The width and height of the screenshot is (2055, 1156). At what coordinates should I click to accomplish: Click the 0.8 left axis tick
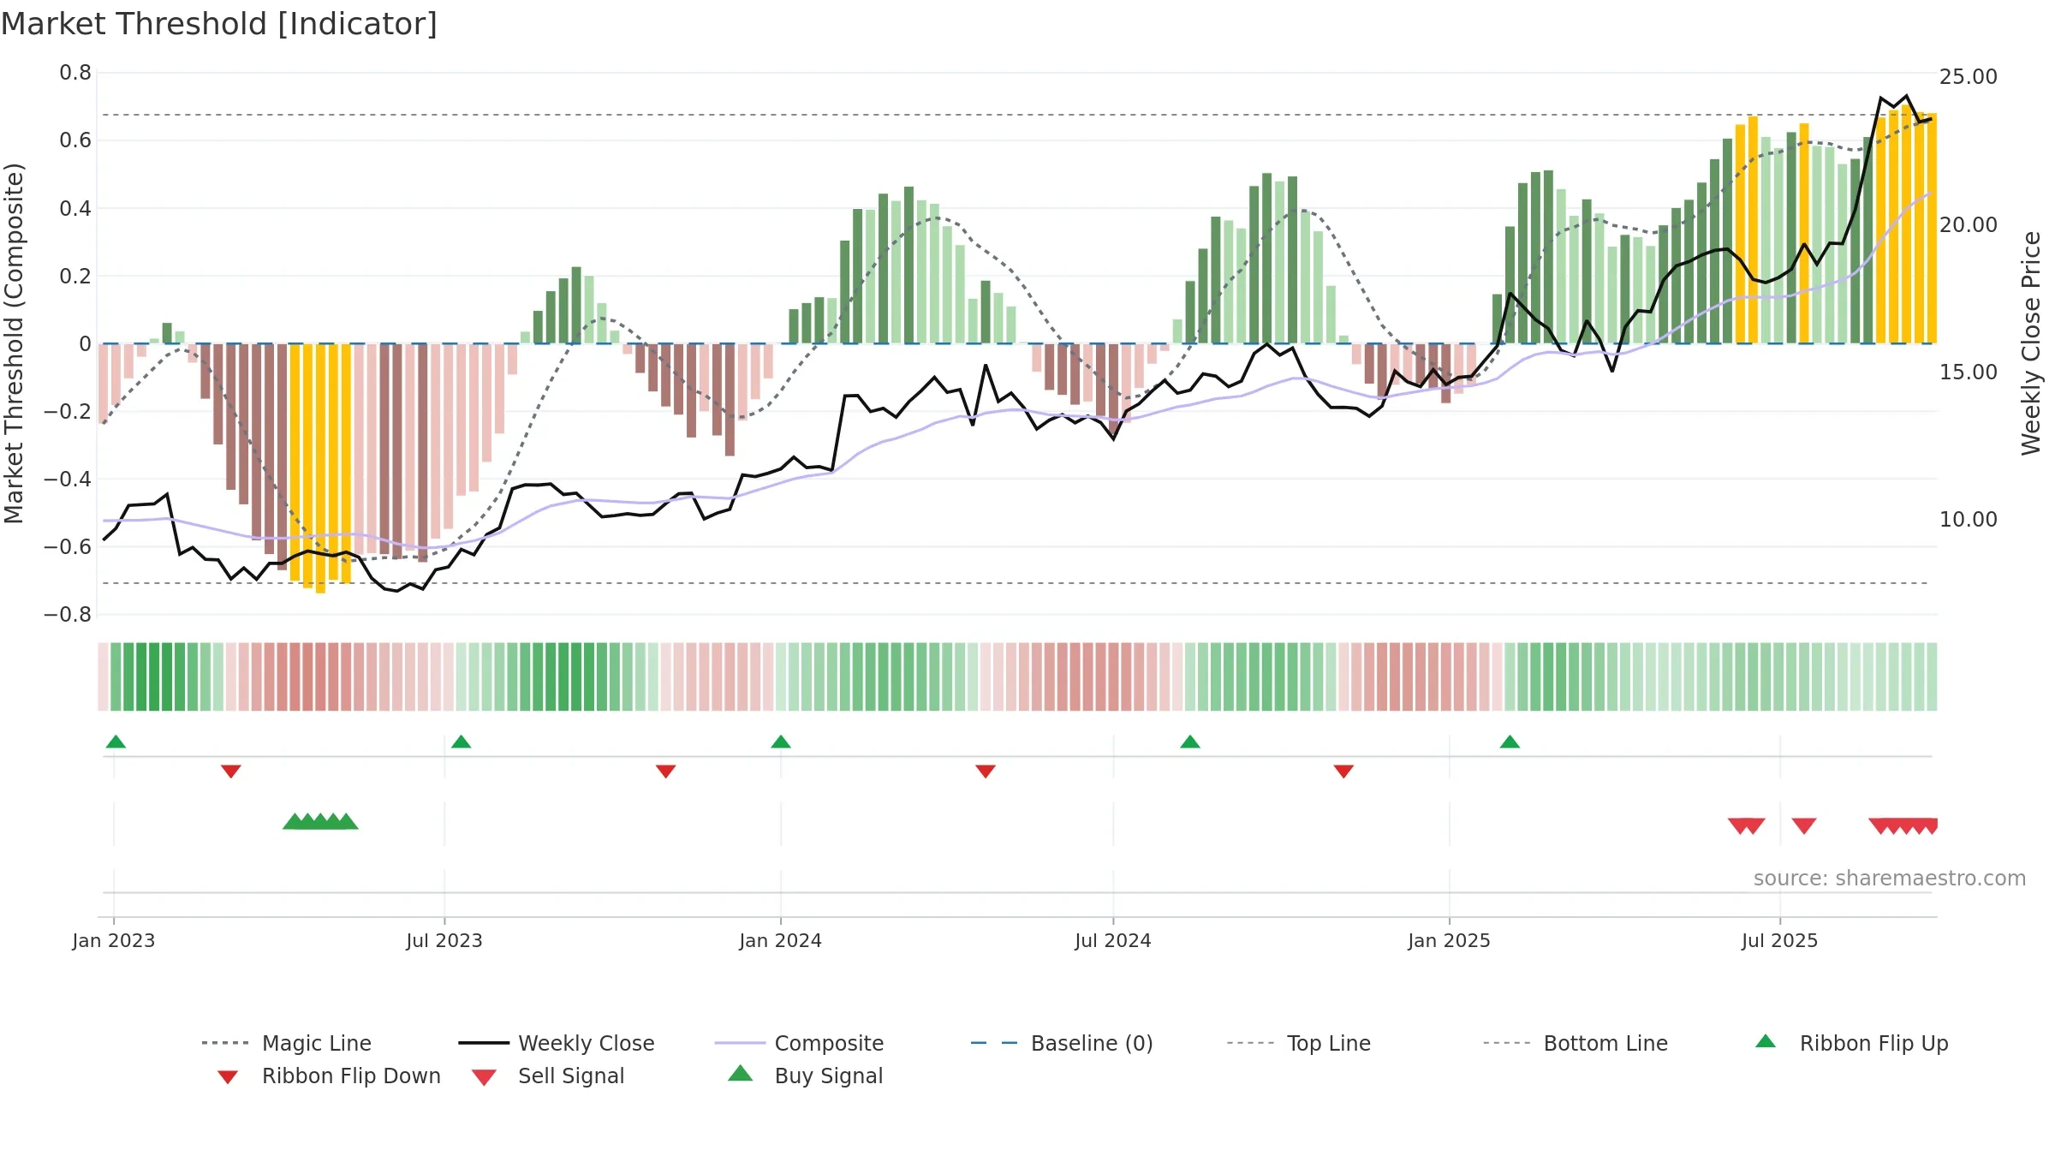point(75,73)
